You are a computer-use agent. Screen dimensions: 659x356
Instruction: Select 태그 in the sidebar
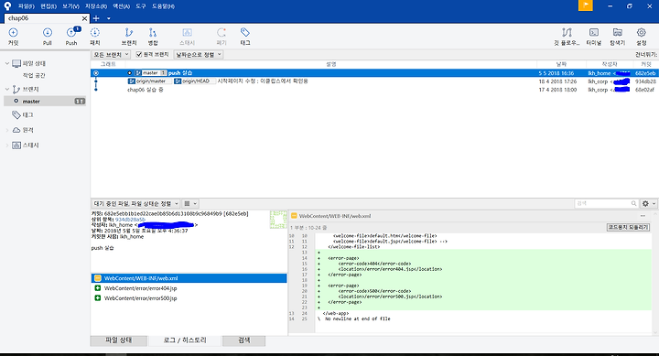pos(27,114)
